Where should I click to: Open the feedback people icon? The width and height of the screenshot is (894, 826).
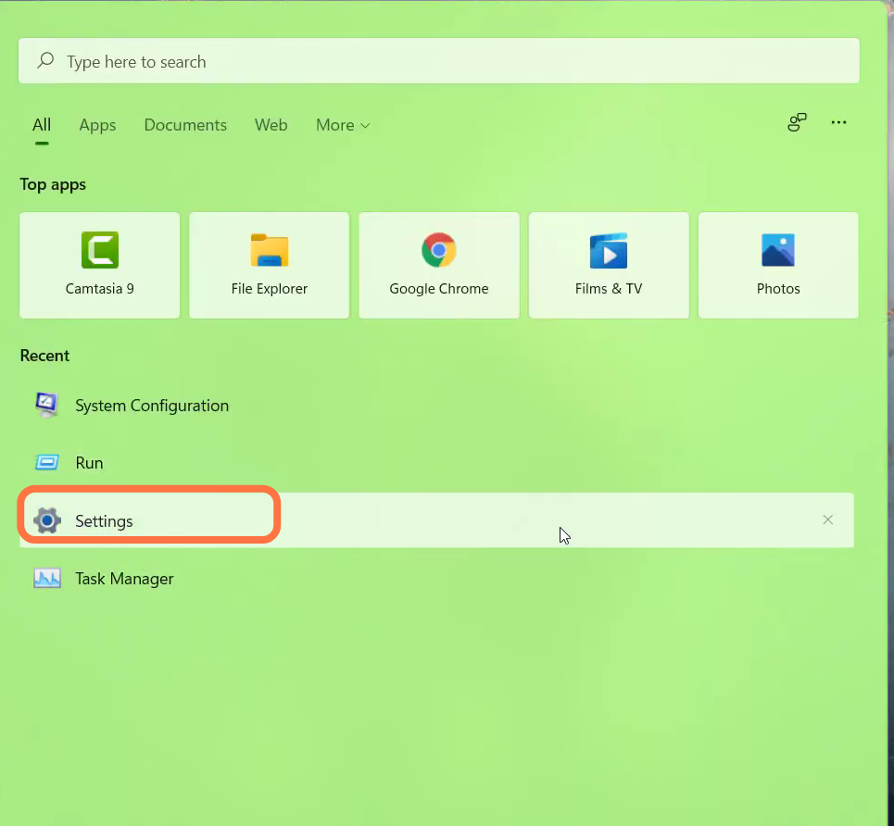pyautogui.click(x=797, y=122)
